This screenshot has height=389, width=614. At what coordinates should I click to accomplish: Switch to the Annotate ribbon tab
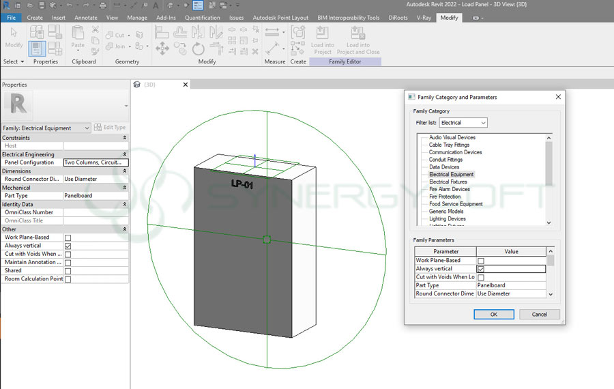coord(86,18)
